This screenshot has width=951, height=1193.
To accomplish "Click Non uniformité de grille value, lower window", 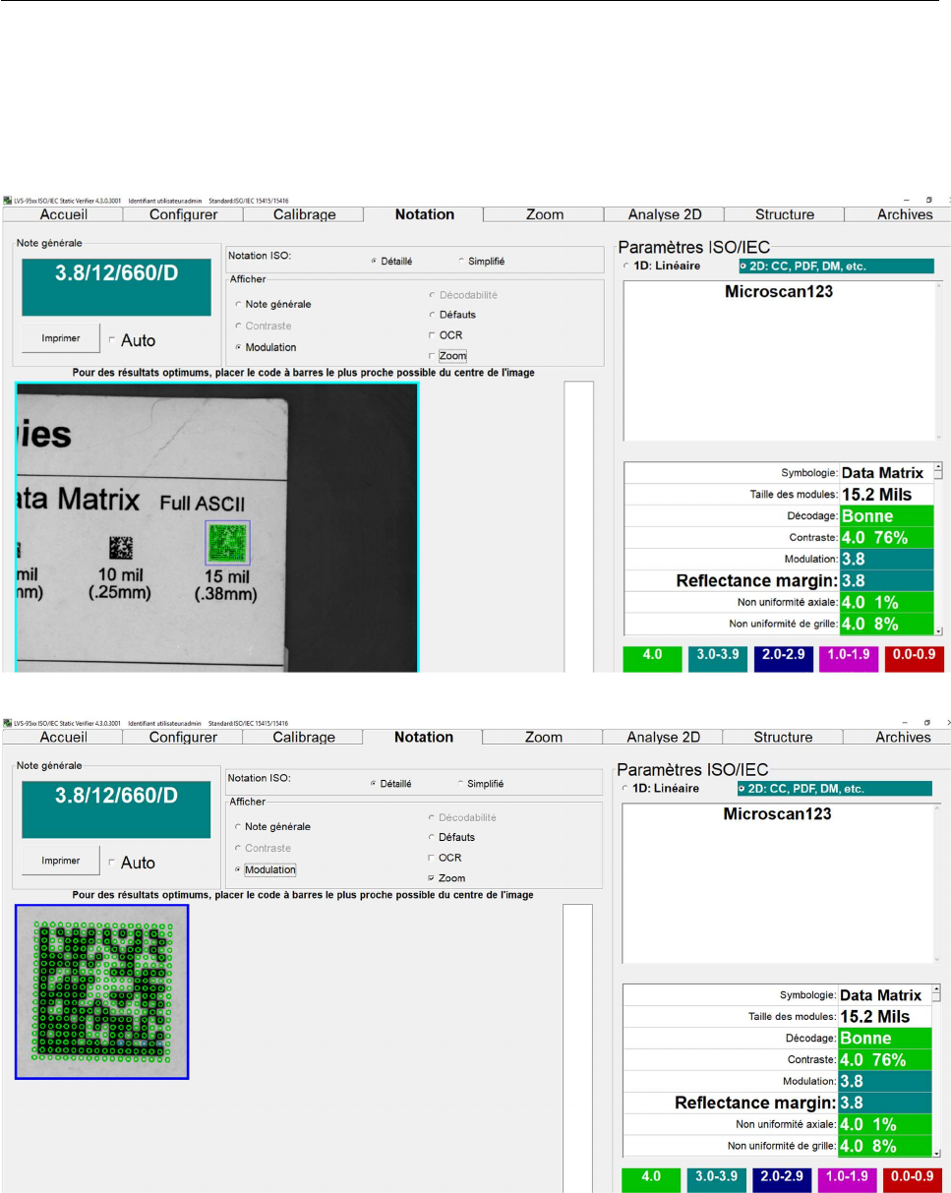I will tap(885, 1145).
